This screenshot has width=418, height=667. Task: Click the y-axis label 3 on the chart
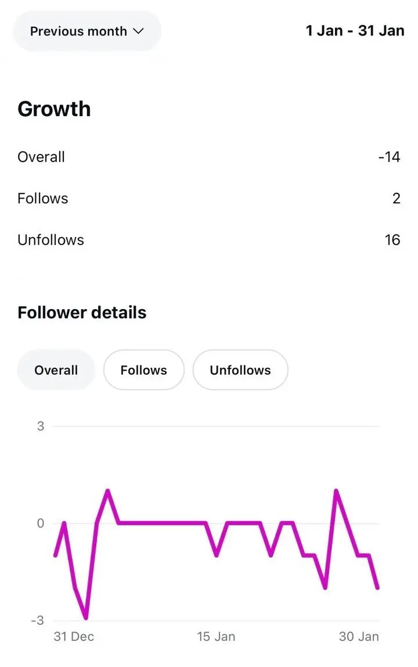point(41,426)
